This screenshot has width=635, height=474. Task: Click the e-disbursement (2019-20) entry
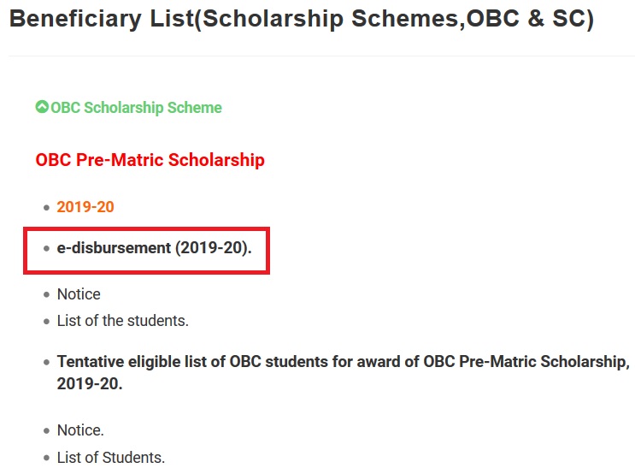tap(161, 248)
